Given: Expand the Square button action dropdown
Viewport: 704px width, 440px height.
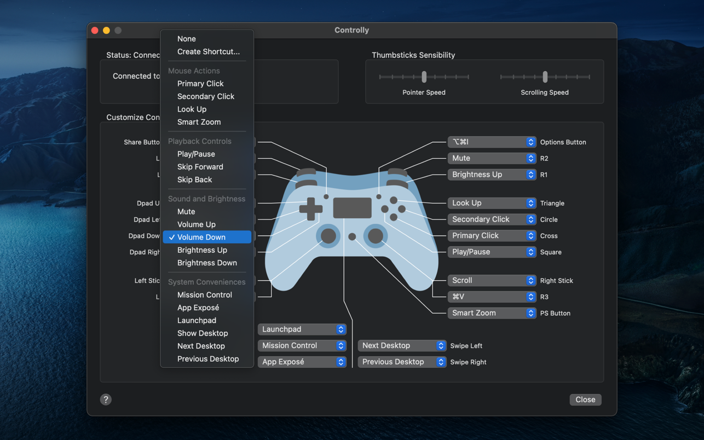Looking at the screenshot, I should tap(492, 252).
